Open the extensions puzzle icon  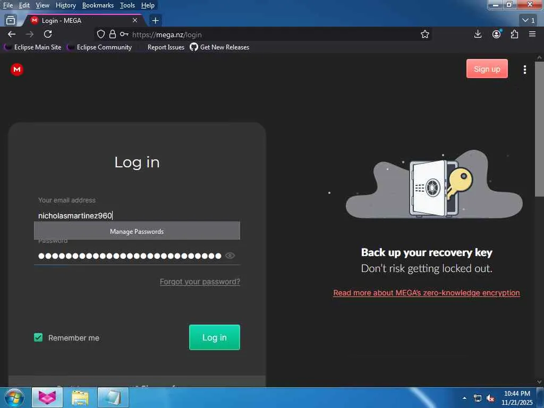coord(514,34)
